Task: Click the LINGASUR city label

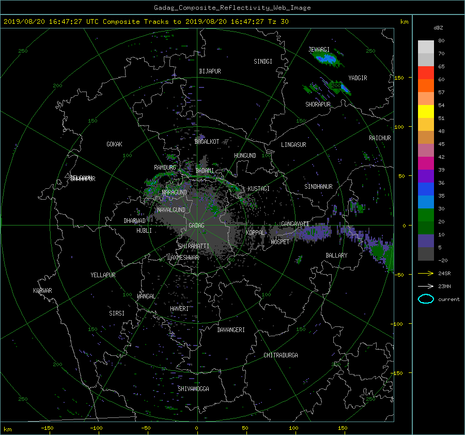Action: click(x=293, y=145)
